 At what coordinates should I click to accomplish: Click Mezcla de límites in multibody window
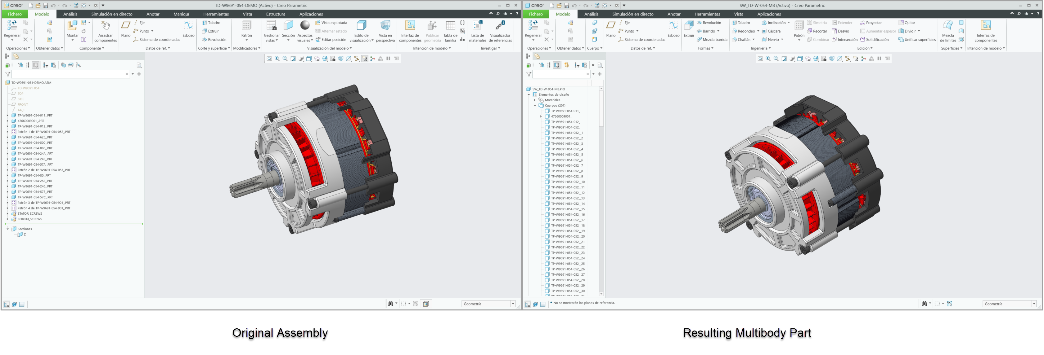click(x=948, y=31)
